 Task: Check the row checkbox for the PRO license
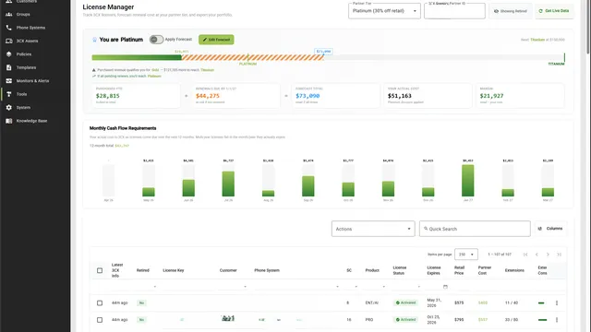[100, 320]
